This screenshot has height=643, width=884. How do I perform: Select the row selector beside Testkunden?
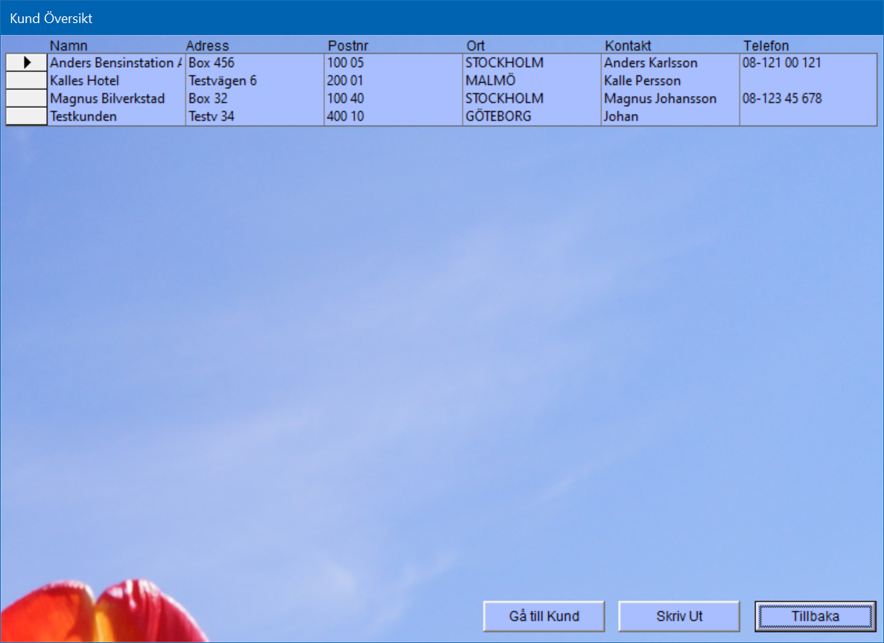pyautogui.click(x=27, y=116)
